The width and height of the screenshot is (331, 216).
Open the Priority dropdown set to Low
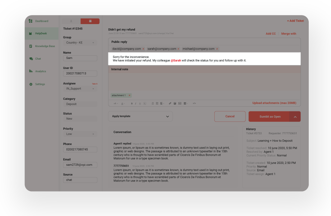pyautogui.click(x=80, y=134)
